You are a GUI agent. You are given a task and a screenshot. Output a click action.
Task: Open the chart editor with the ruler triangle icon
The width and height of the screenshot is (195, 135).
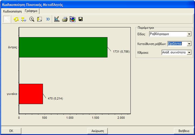click(57, 19)
